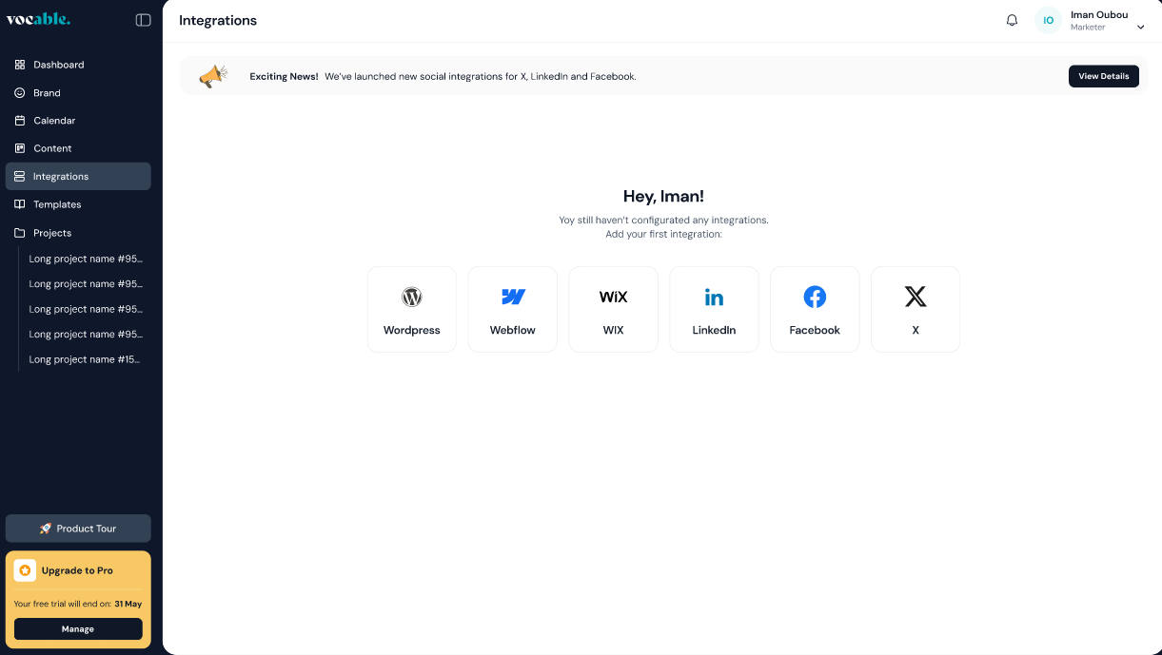
Task: Collapse the sidebar using the panel icon
Action: [143, 19]
